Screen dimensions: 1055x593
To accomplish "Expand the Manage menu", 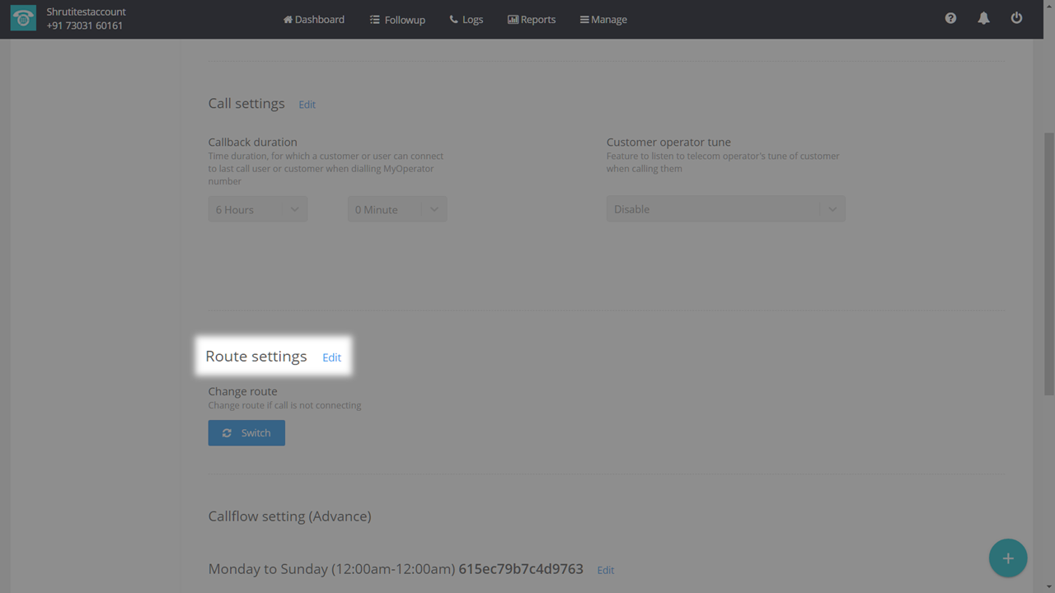I will pyautogui.click(x=603, y=19).
